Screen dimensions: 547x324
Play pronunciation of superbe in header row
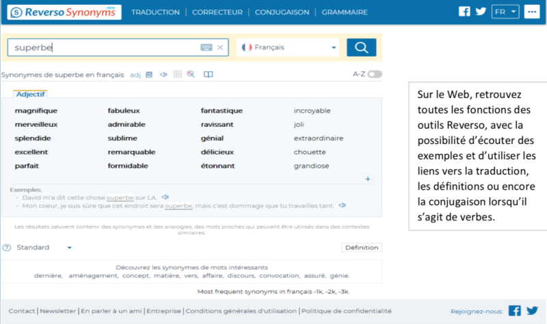pos(163,74)
